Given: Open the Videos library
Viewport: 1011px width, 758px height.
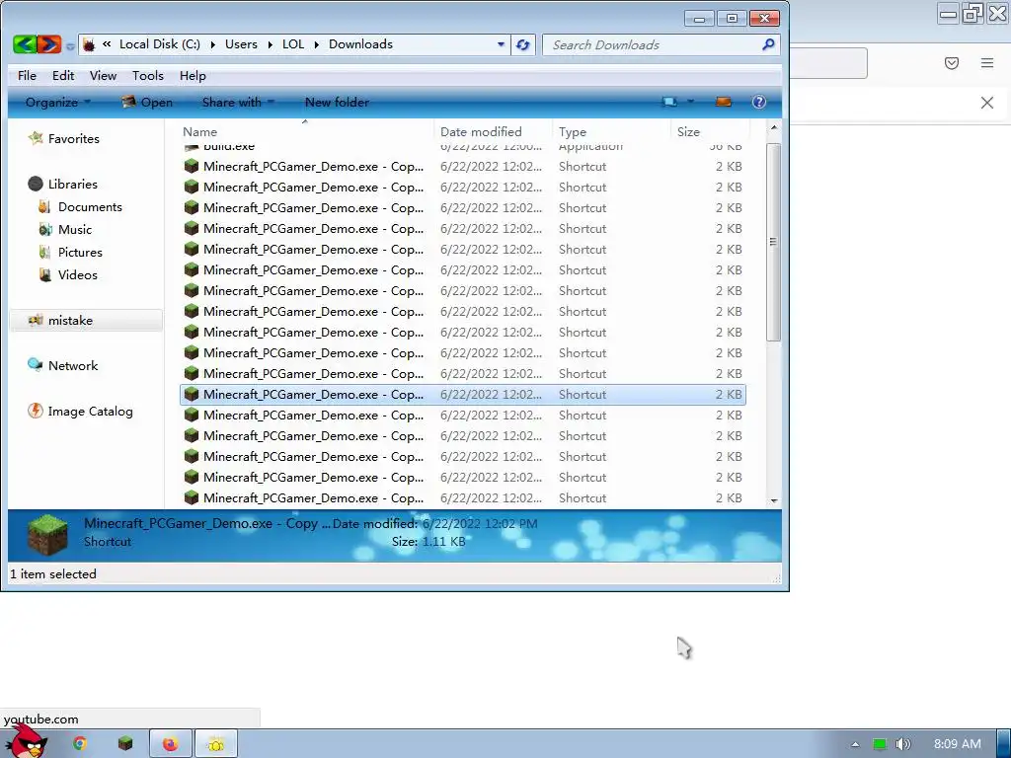Looking at the screenshot, I should [77, 274].
